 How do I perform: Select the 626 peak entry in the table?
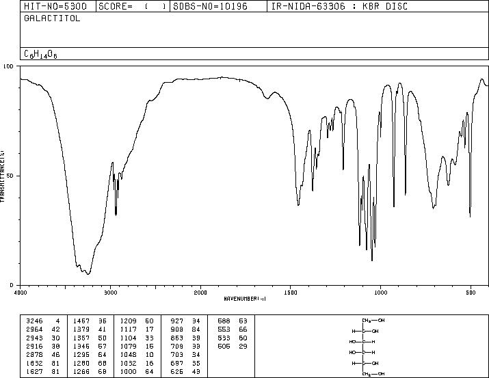click(x=185, y=371)
